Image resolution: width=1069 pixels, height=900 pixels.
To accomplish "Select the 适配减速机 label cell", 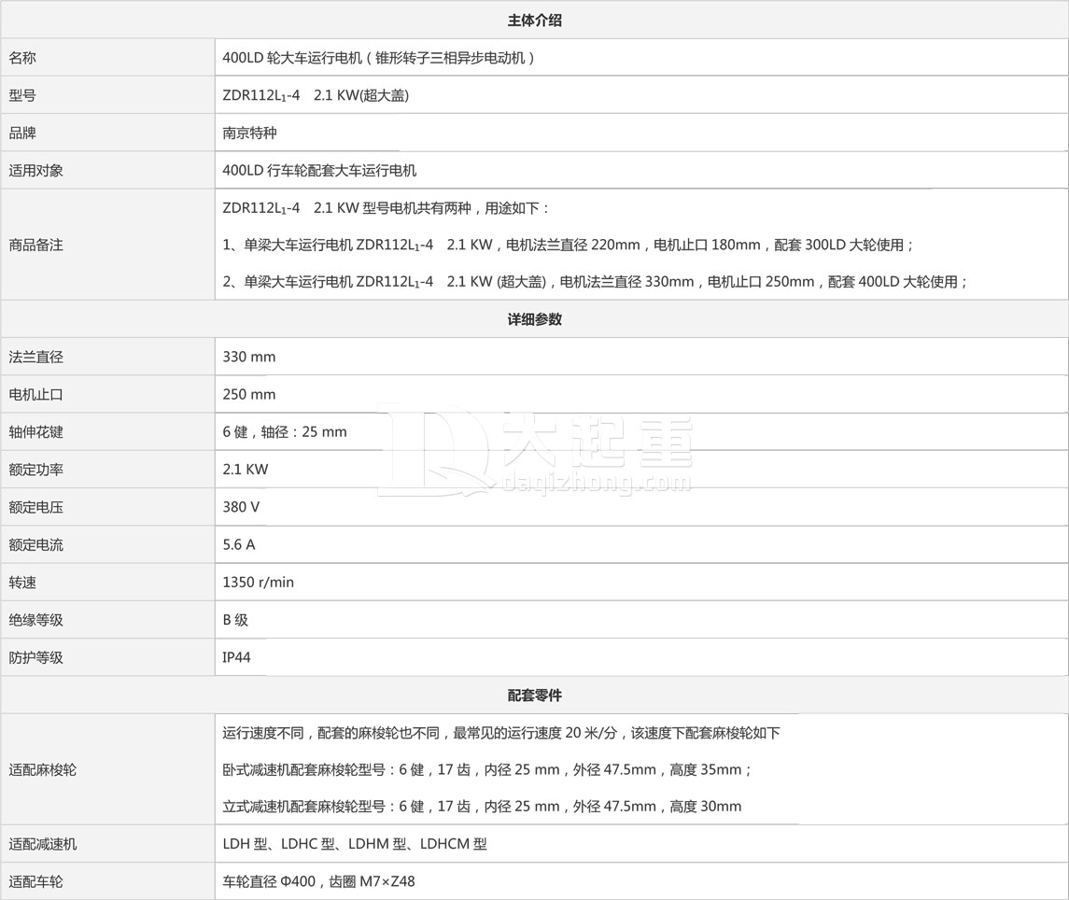I will pyautogui.click(x=107, y=844).
